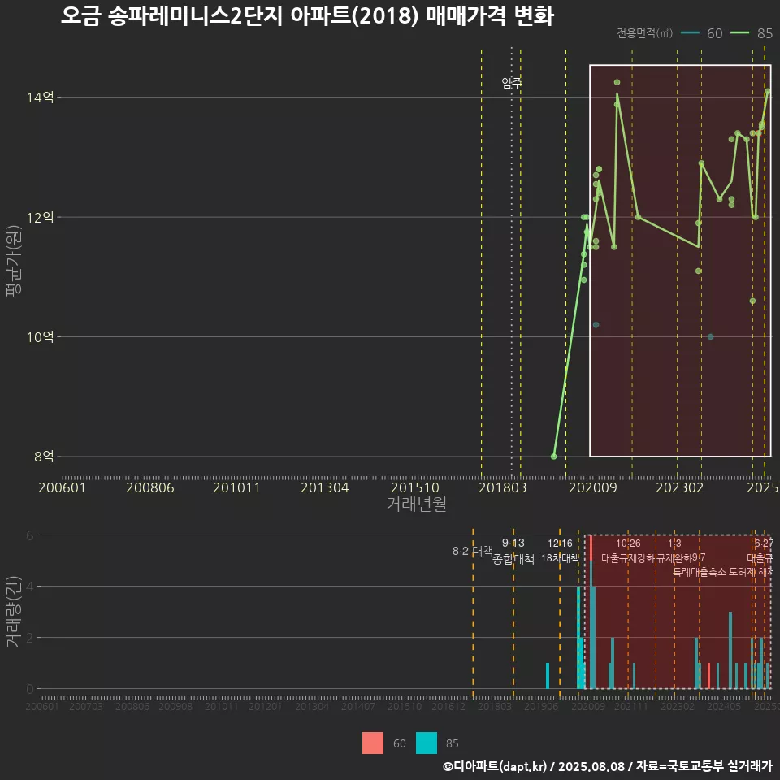Click 202302 tick on the price chart axis

click(x=679, y=487)
